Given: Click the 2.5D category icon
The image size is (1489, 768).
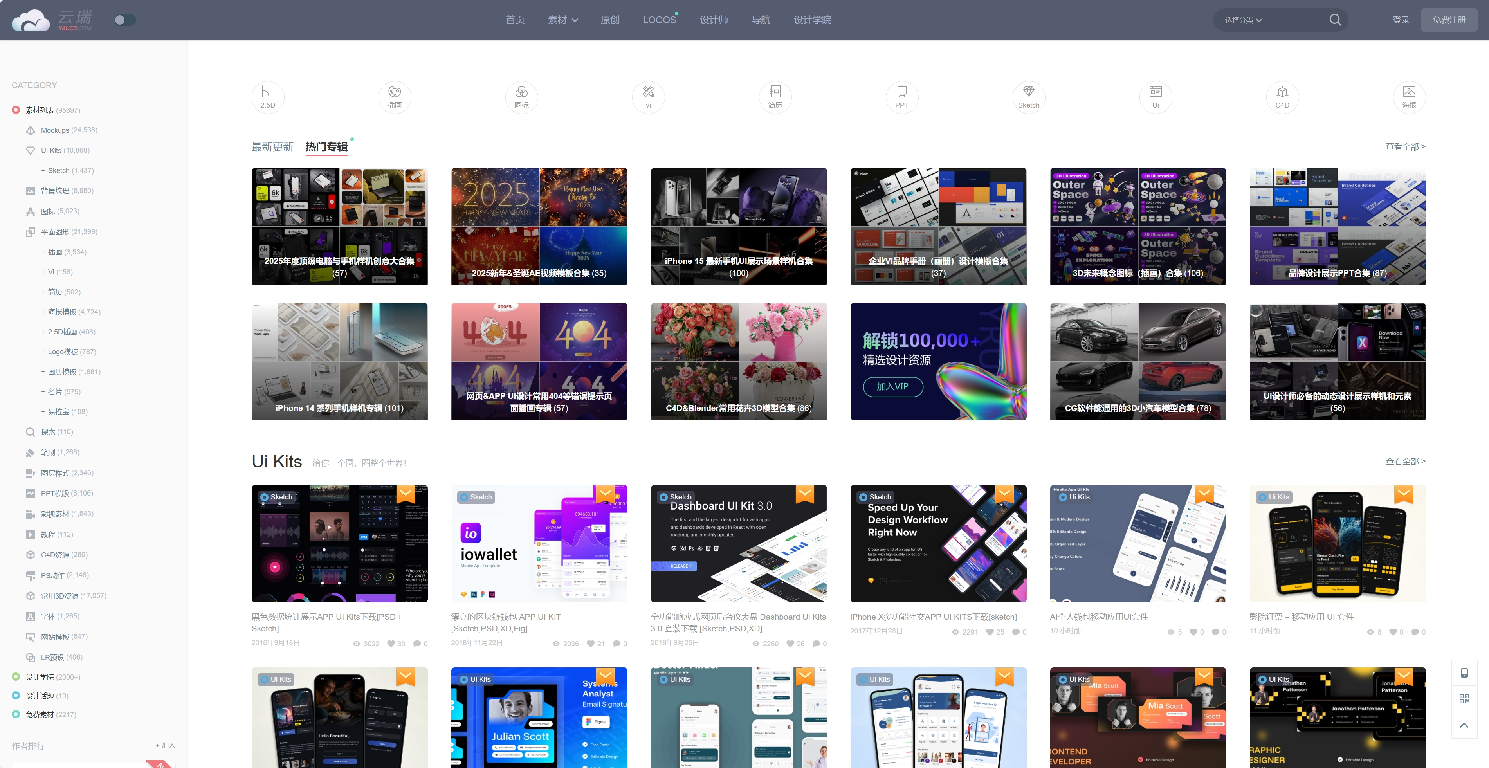Looking at the screenshot, I should 268,97.
